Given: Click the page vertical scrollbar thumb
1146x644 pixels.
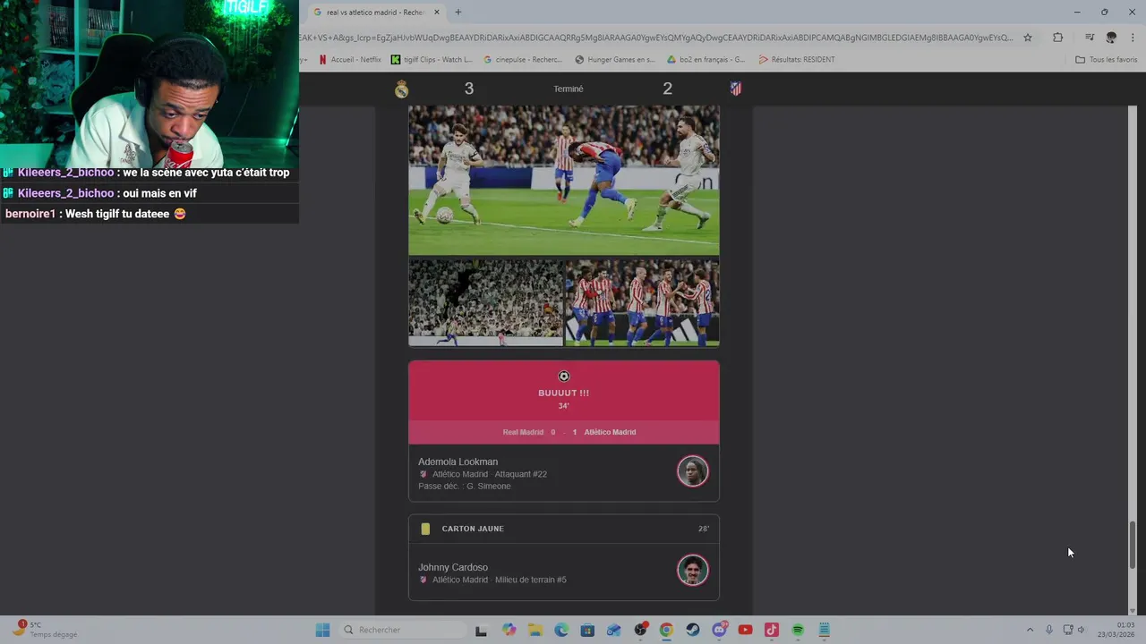Looking at the screenshot, I should tap(1133, 545).
